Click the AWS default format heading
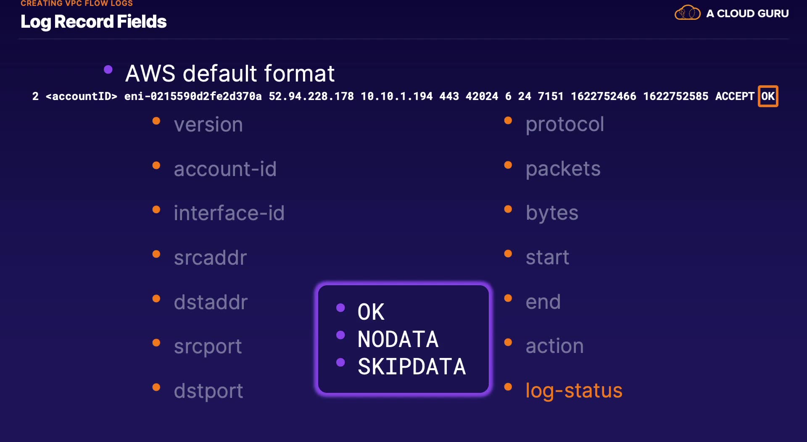 (229, 74)
